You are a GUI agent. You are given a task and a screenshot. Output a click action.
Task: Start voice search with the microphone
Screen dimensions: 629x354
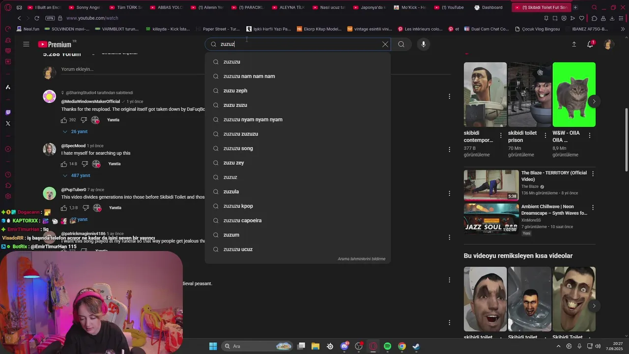click(x=424, y=44)
